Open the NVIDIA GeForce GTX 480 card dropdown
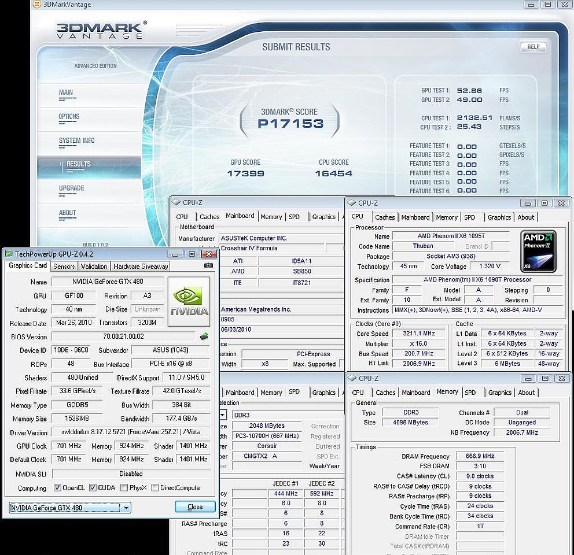 (x=126, y=508)
